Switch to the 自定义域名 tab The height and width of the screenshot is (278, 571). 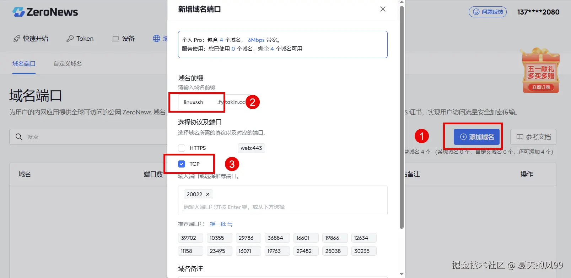point(68,64)
